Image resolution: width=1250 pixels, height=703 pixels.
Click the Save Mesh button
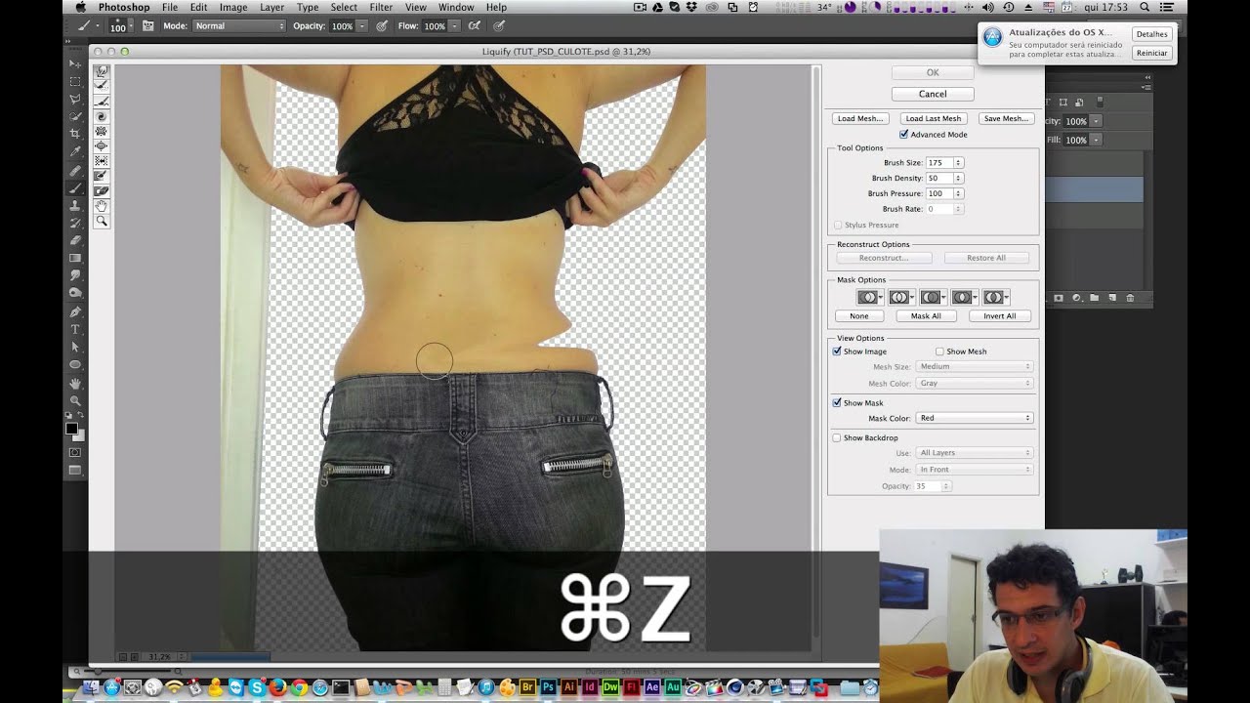click(1006, 118)
